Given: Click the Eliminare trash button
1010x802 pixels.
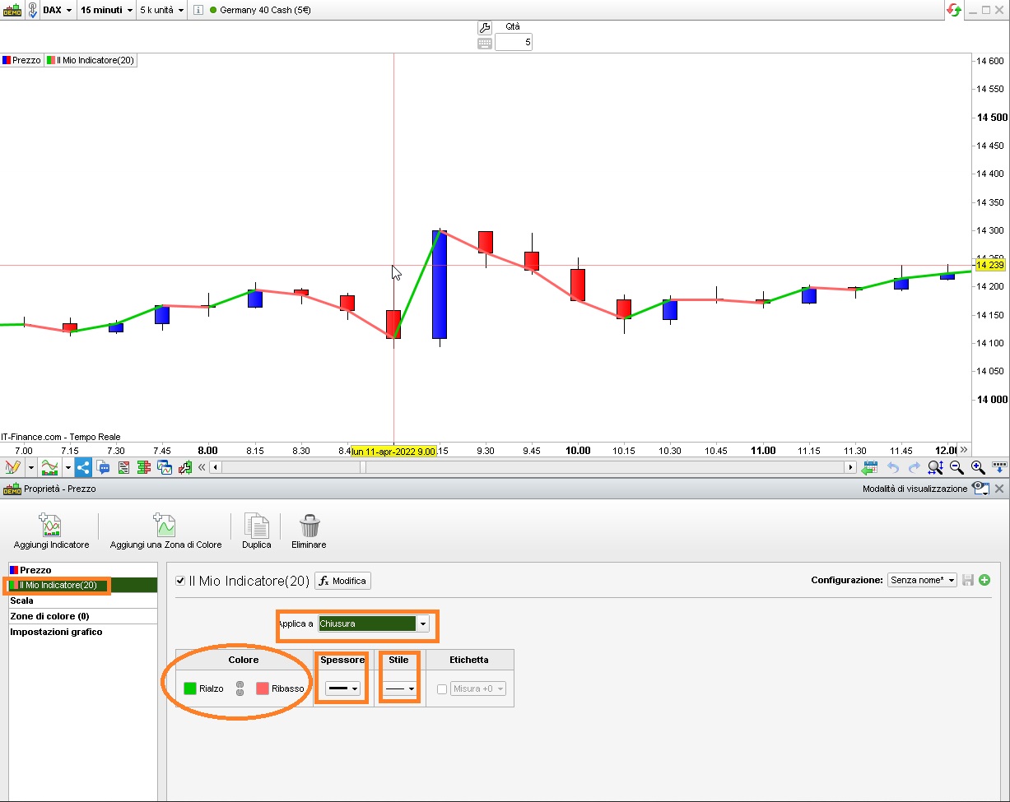Looking at the screenshot, I should point(309,531).
